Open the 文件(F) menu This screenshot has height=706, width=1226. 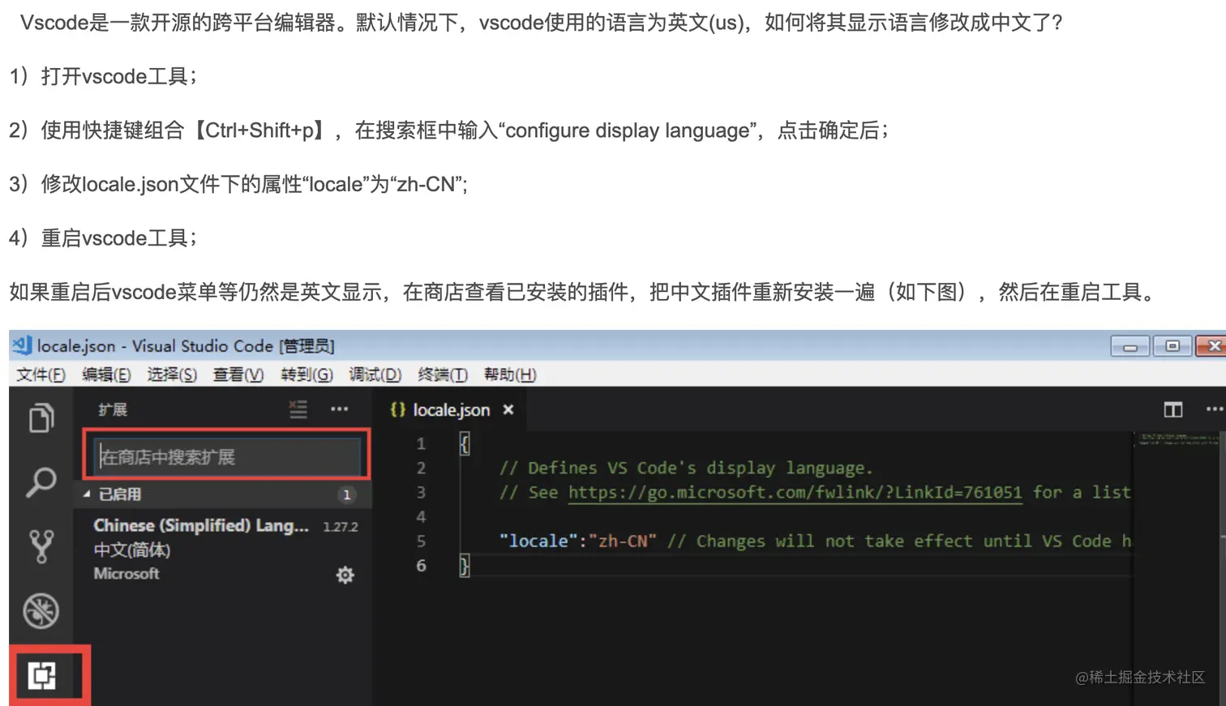[41, 374]
